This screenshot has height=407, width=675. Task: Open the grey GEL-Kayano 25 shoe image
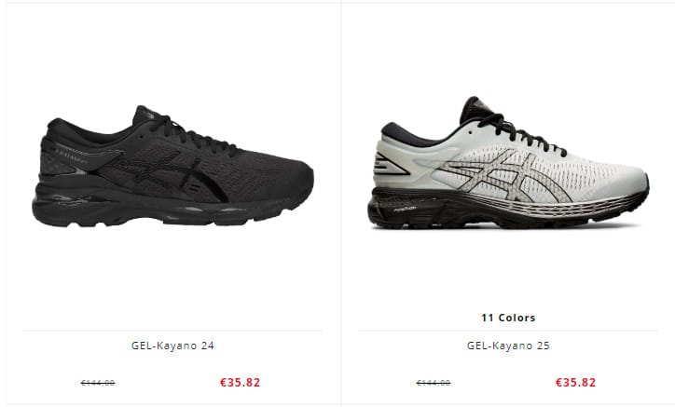(508, 163)
